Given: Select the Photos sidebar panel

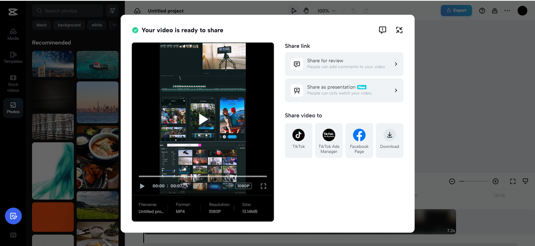Looking at the screenshot, I should (x=13, y=108).
